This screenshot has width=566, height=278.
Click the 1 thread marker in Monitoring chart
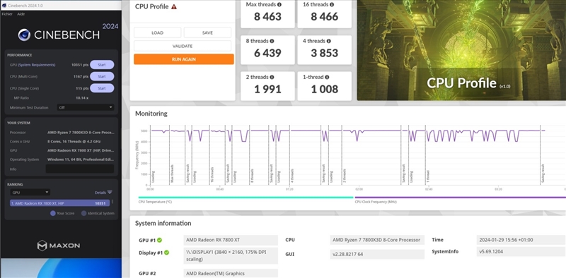click(x=428, y=176)
